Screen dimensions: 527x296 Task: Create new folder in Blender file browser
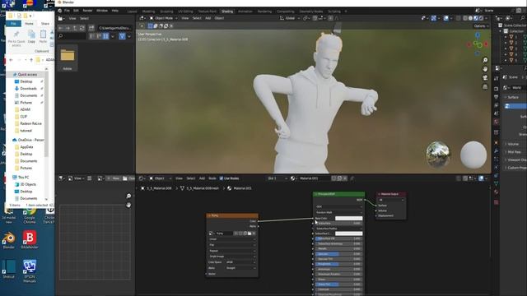pyautogui.click(x=91, y=28)
